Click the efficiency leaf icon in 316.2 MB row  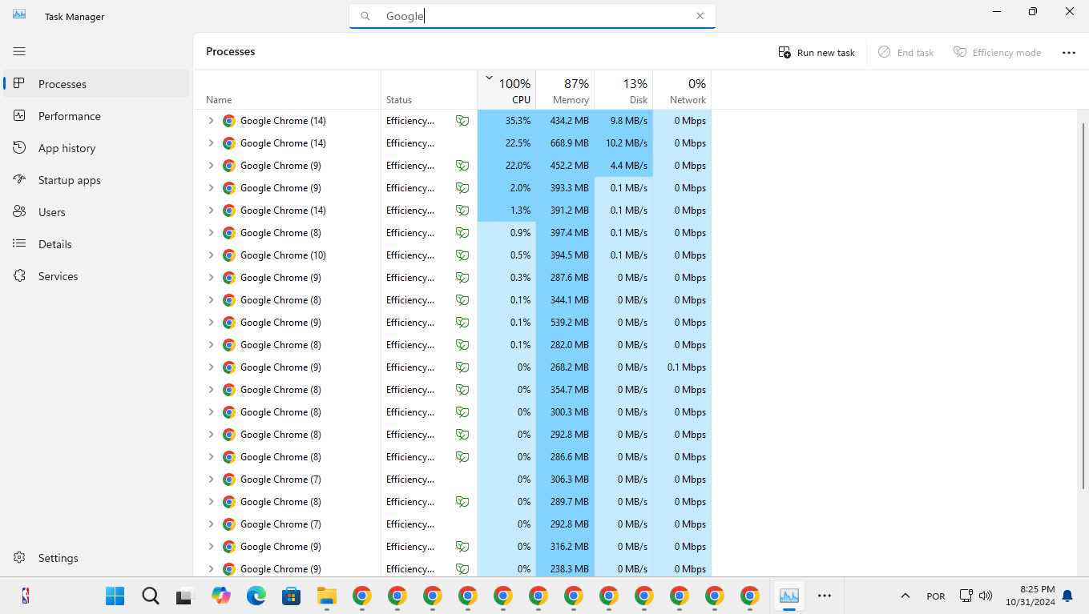coord(462,547)
